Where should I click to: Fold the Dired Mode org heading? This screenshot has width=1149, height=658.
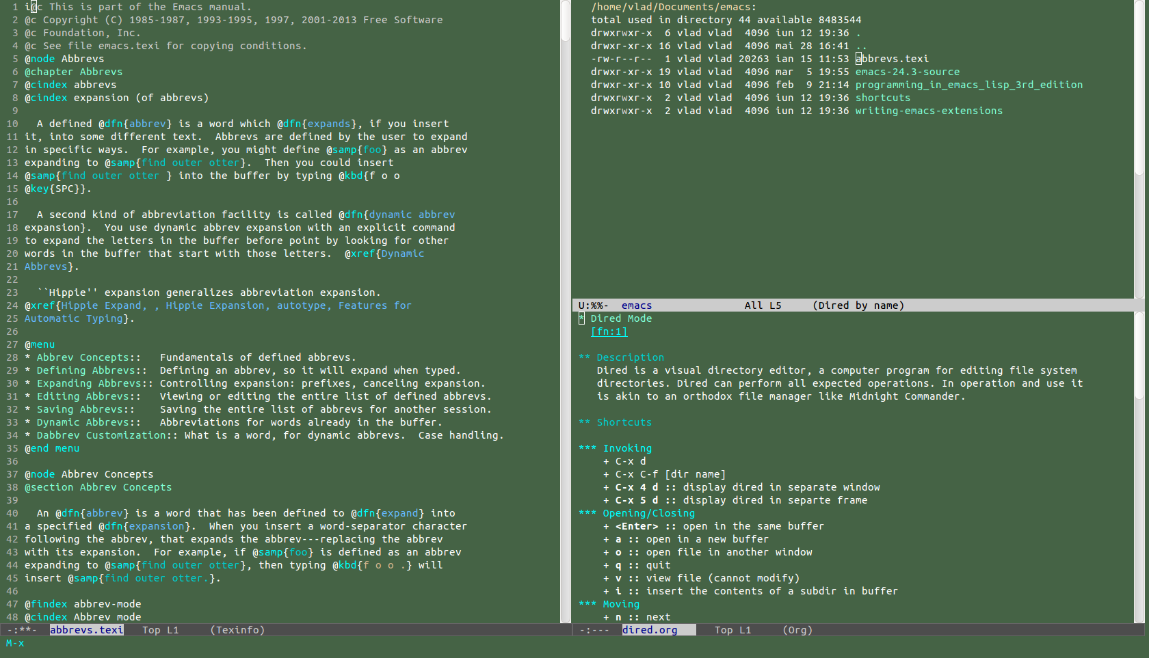(x=616, y=318)
